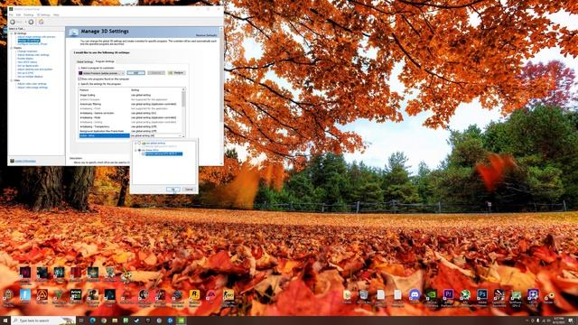Open the Help menu
The image size is (578, 325).
pos(56,15)
